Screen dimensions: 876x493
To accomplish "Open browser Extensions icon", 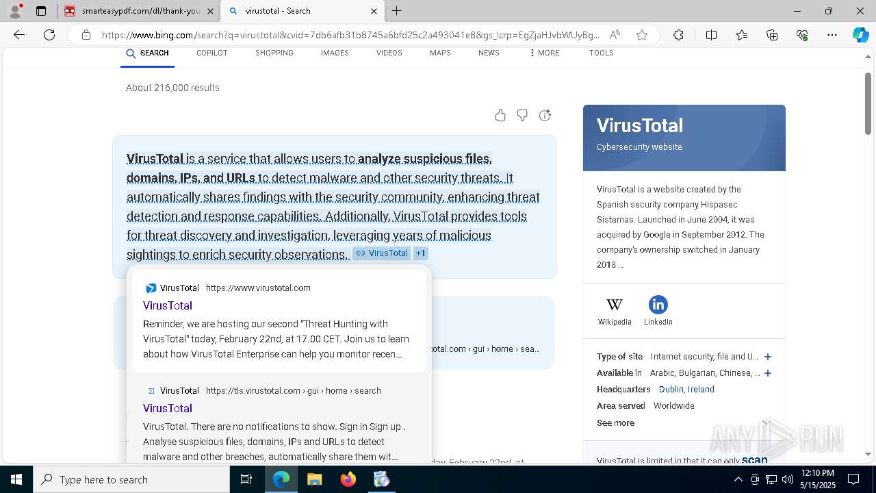I will pyautogui.click(x=678, y=35).
